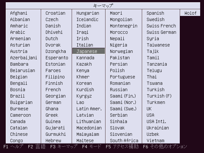
Task: Pick the Swedish keymap
Action: pyautogui.click(x=156, y=19)
